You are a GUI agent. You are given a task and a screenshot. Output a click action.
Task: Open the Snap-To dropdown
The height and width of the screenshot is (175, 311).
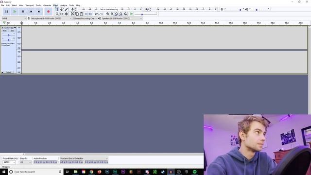[x=25, y=162]
